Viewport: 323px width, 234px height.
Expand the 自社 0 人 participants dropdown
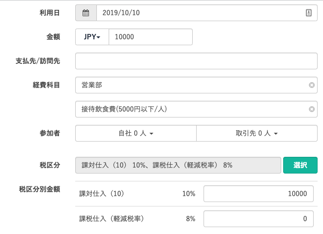[x=136, y=133]
